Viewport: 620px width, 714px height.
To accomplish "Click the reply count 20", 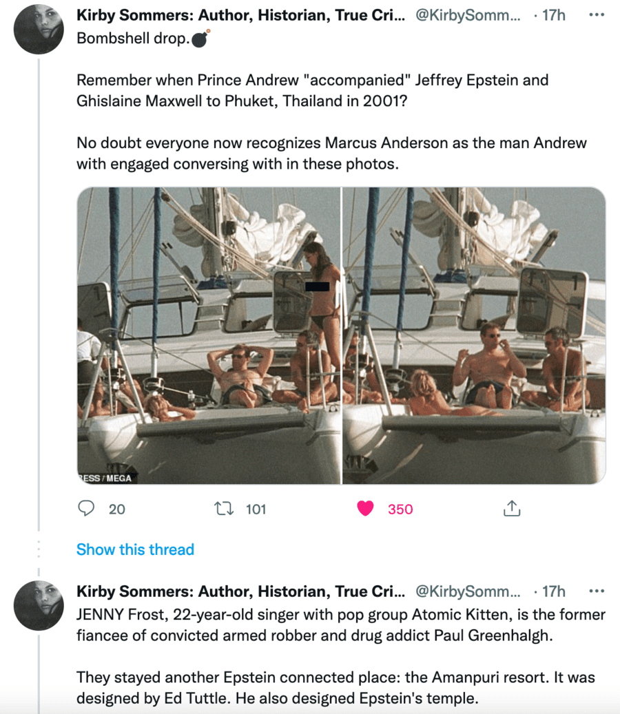I will (x=117, y=510).
